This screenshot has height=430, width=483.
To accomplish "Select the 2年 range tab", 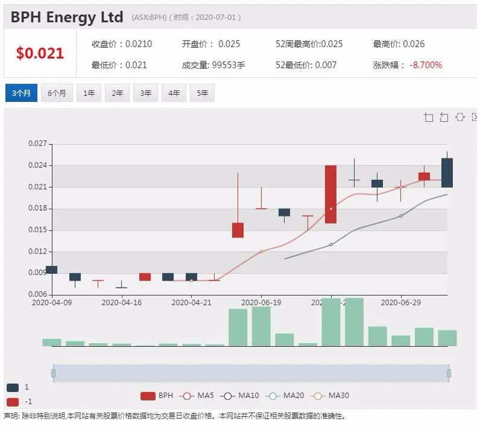I will pyautogui.click(x=117, y=93).
